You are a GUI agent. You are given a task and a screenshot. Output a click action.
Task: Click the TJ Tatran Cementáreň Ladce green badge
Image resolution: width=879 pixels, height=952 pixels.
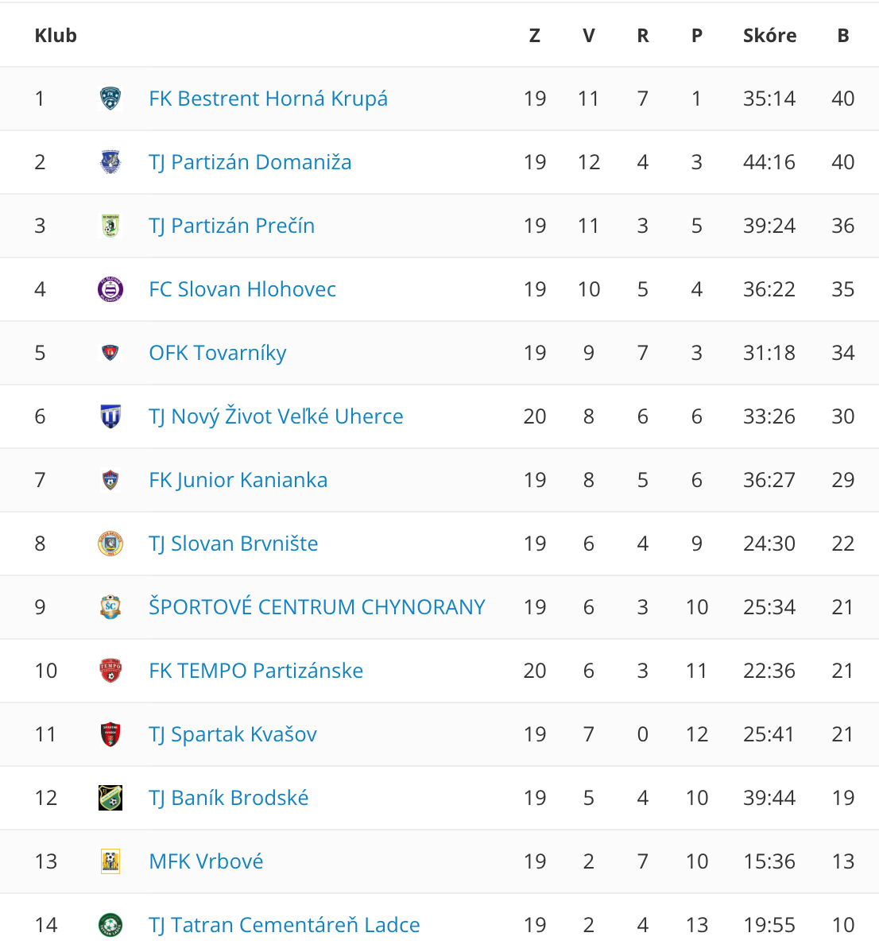point(110,925)
